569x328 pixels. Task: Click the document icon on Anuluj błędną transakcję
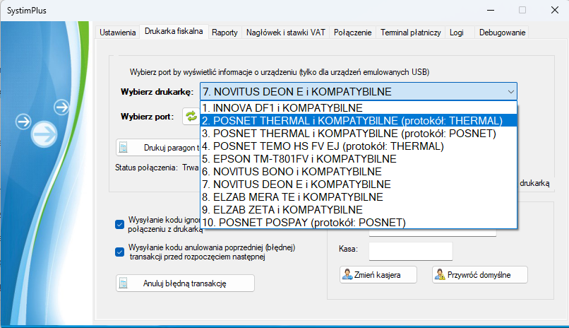[x=124, y=283]
